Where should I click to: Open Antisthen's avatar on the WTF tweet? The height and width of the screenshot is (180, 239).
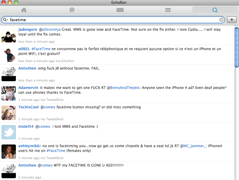tap(9, 171)
